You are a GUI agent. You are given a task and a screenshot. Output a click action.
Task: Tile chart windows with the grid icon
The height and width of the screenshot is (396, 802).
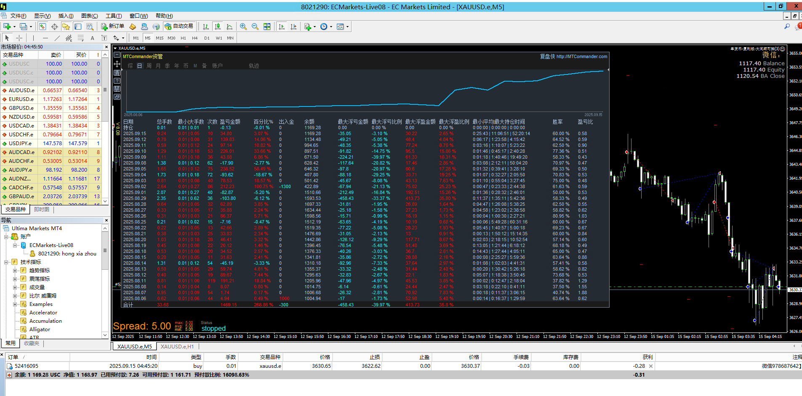point(267,27)
